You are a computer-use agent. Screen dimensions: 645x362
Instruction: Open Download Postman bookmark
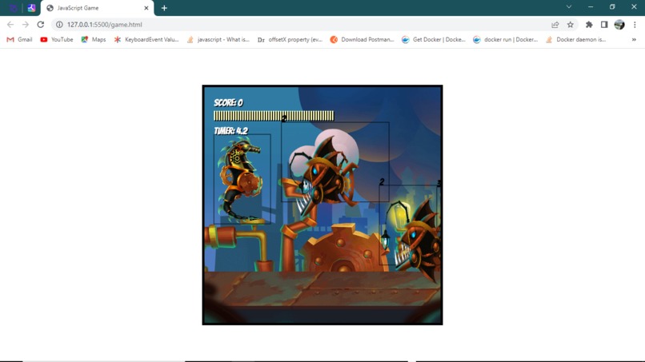362,39
